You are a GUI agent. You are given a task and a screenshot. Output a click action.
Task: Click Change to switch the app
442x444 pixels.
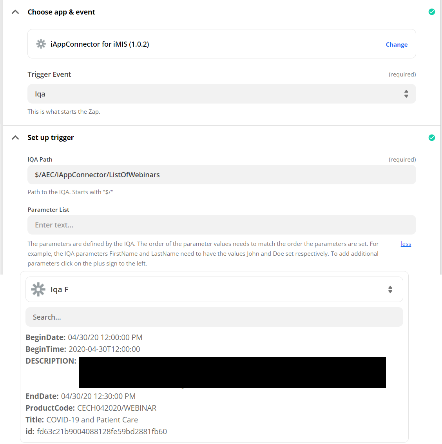pos(396,45)
